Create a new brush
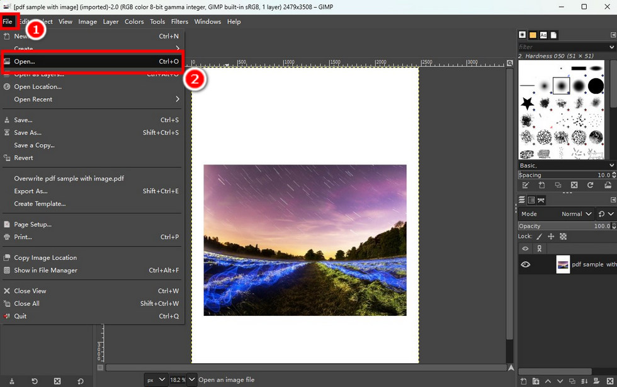Screen dimensions: 617x387 pyautogui.click(x=541, y=185)
